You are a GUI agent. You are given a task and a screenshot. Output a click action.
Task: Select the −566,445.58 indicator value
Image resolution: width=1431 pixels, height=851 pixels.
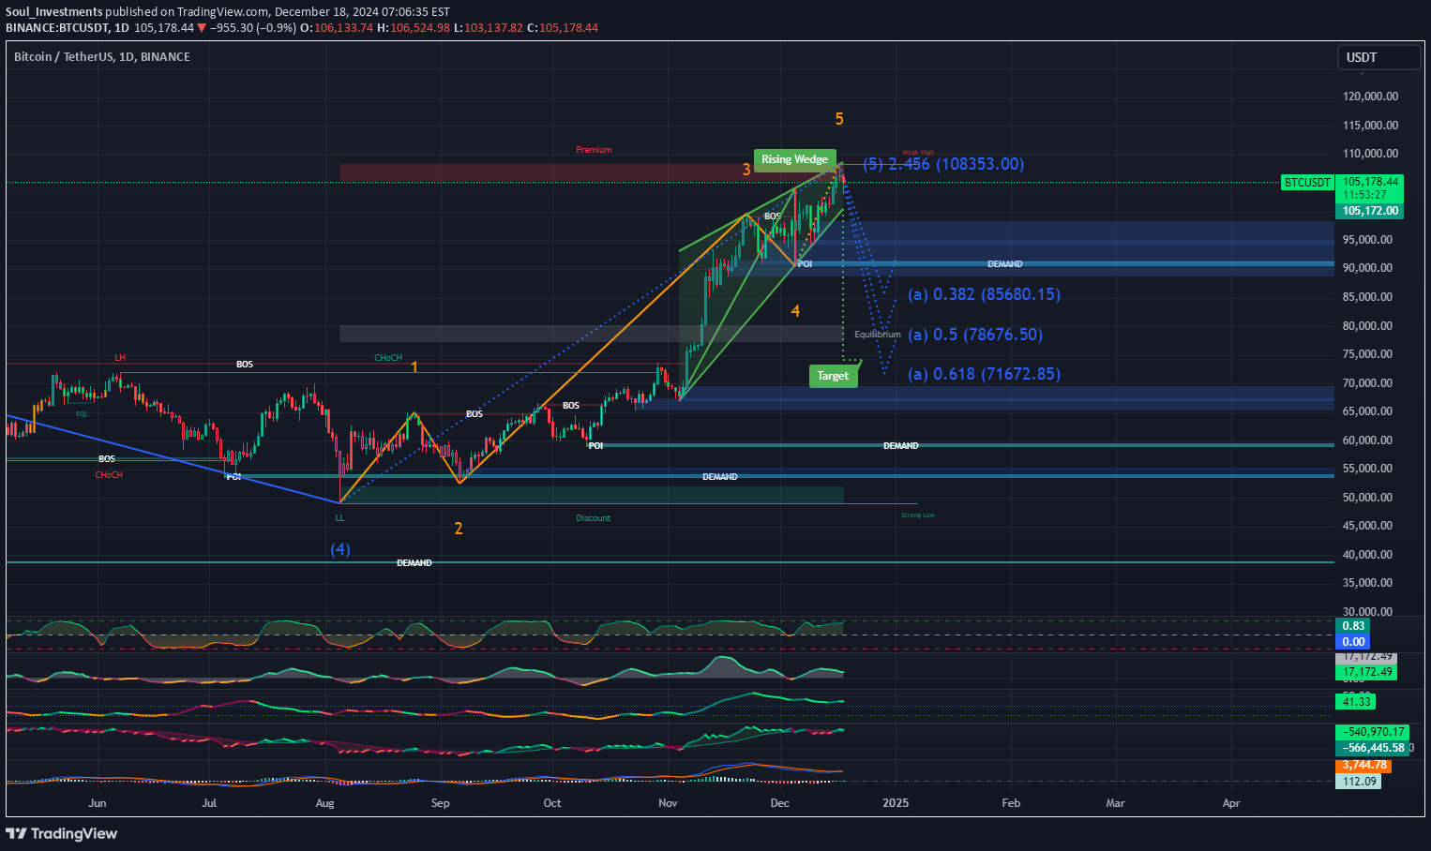pos(1373,748)
